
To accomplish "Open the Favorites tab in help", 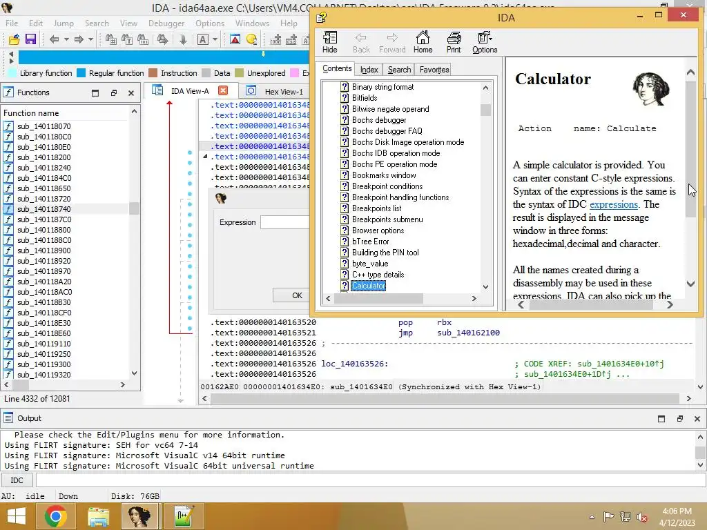I will 434,70.
